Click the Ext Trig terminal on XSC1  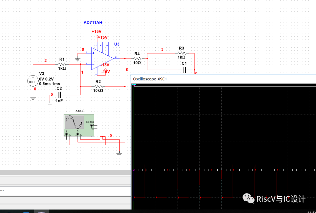tap(91, 126)
